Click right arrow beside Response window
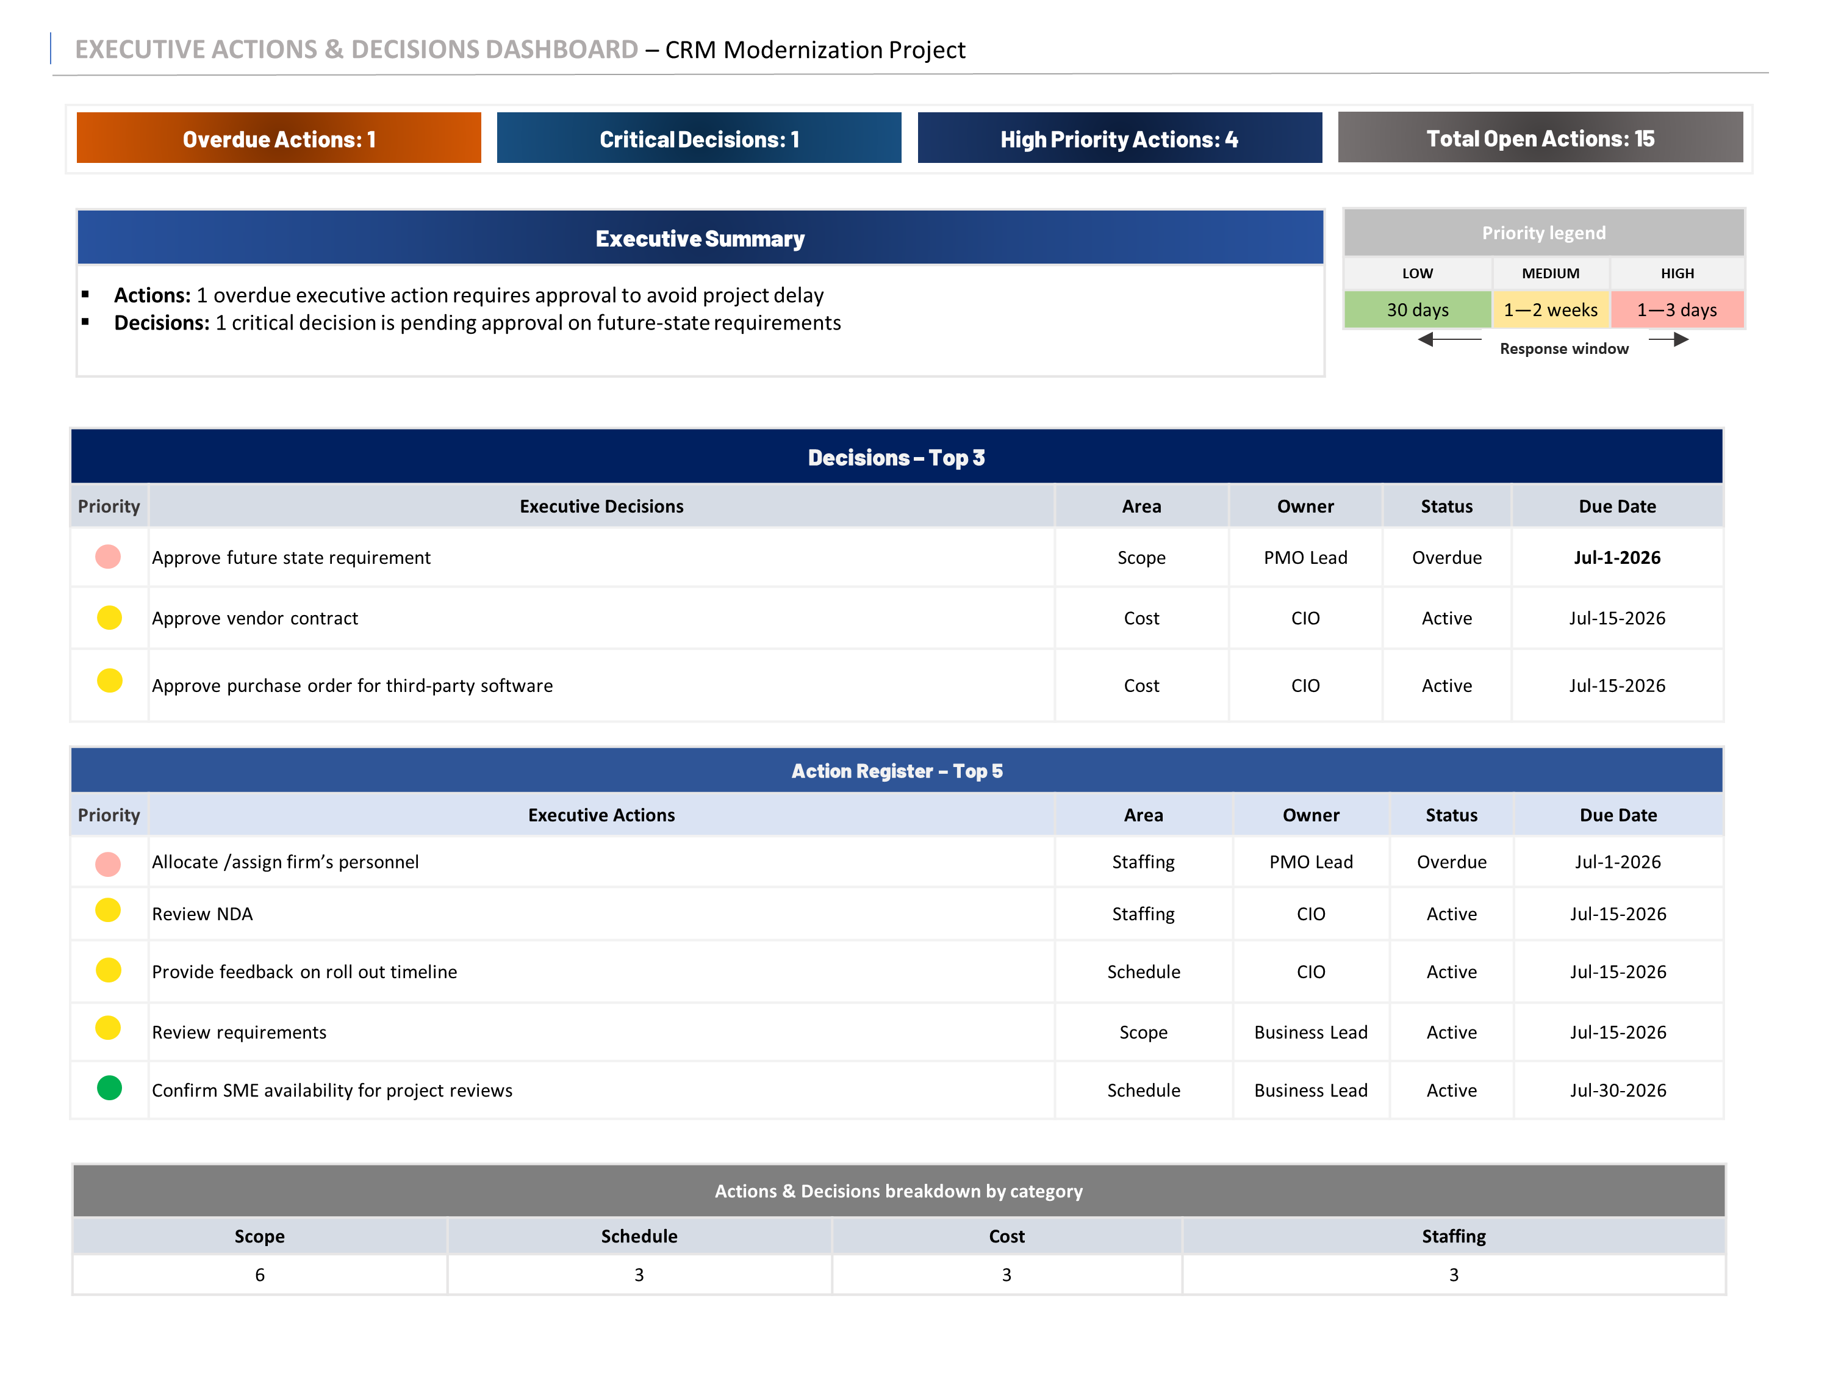Screen dimensions: 1830x1373 (x=1669, y=339)
